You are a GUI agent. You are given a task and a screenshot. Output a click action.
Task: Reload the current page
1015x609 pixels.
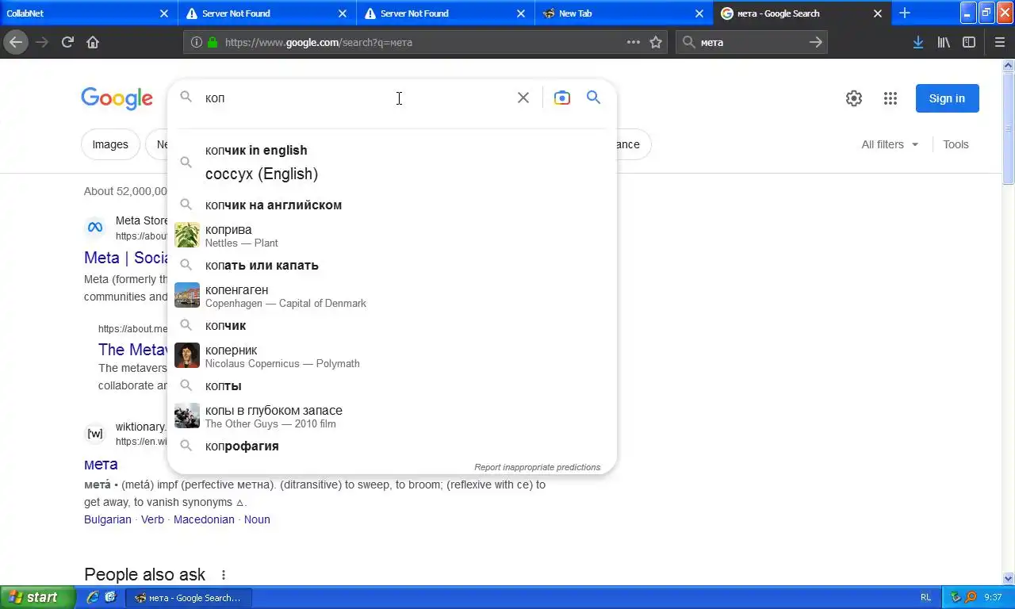coord(67,42)
